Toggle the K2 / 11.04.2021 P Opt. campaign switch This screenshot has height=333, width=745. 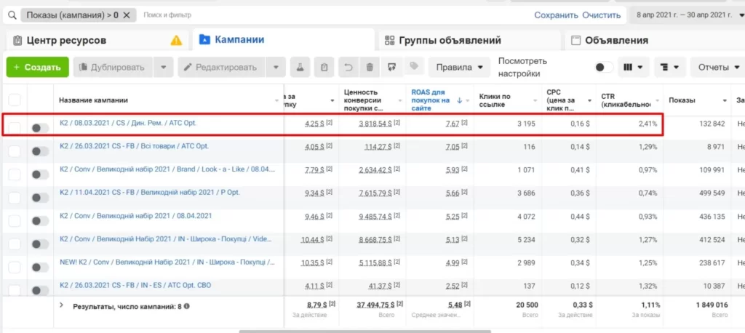pyautogui.click(x=40, y=198)
